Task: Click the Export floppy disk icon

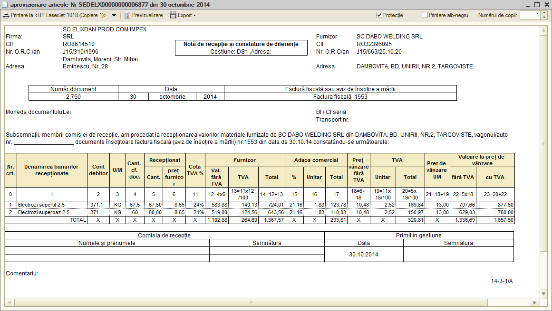Action: (x=173, y=15)
